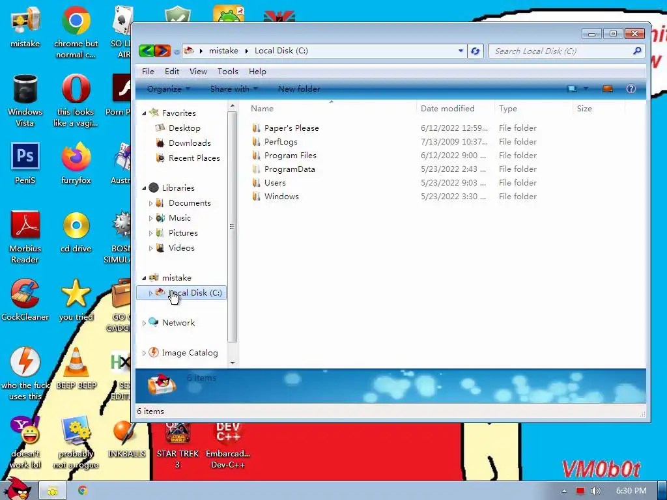The height and width of the screenshot is (500, 667).
Task: Select the 'mistake' desktop icon
Action: [x=25, y=27]
